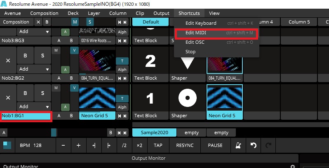Viewport: 329px width, 168px height.
Task: Select the Nob2:BG2 layer name
Action: click(x=26, y=78)
